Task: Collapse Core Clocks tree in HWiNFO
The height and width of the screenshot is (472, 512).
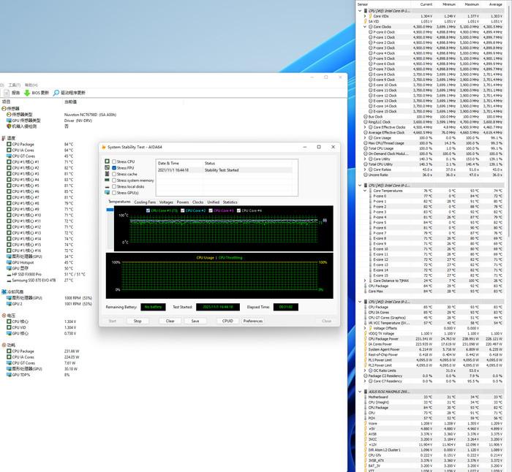Action: pyautogui.click(x=365, y=27)
